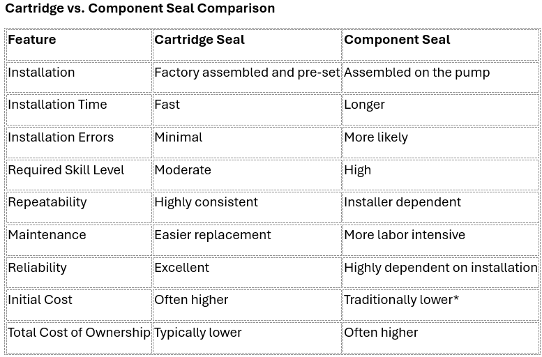Image resolution: width=542 pixels, height=357 pixels.
Task: Click the 'Traditionally lower*' cell
Action: tap(440, 305)
